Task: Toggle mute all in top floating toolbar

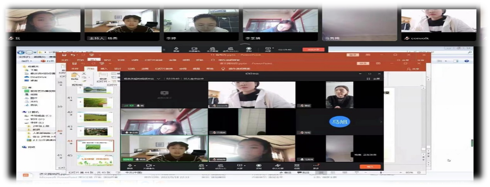Action: coord(213,49)
